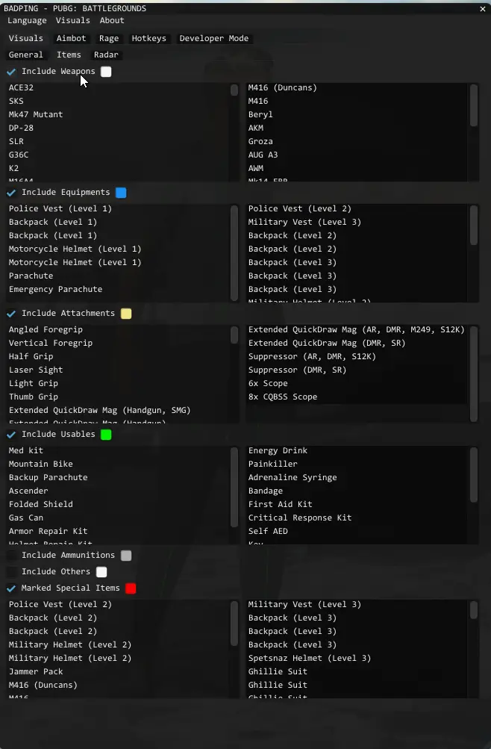Open the Developer Mode tab

coord(214,38)
